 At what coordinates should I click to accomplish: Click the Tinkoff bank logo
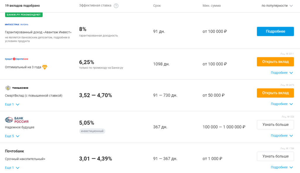tap(17, 88)
